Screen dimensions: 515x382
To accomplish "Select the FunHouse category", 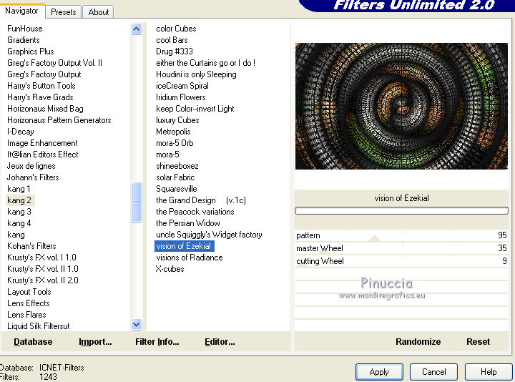I will click(25, 29).
